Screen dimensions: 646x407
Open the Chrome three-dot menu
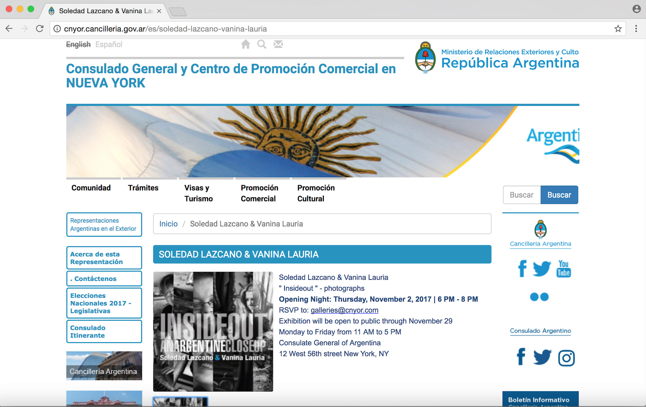[x=636, y=29]
